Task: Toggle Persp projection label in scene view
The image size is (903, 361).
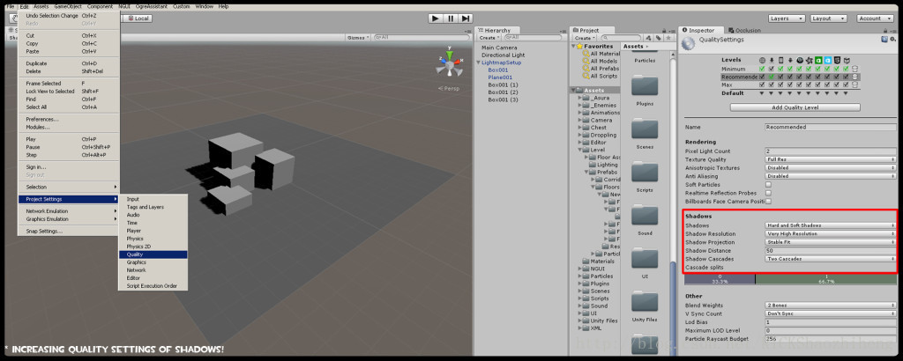Action: 449,89
